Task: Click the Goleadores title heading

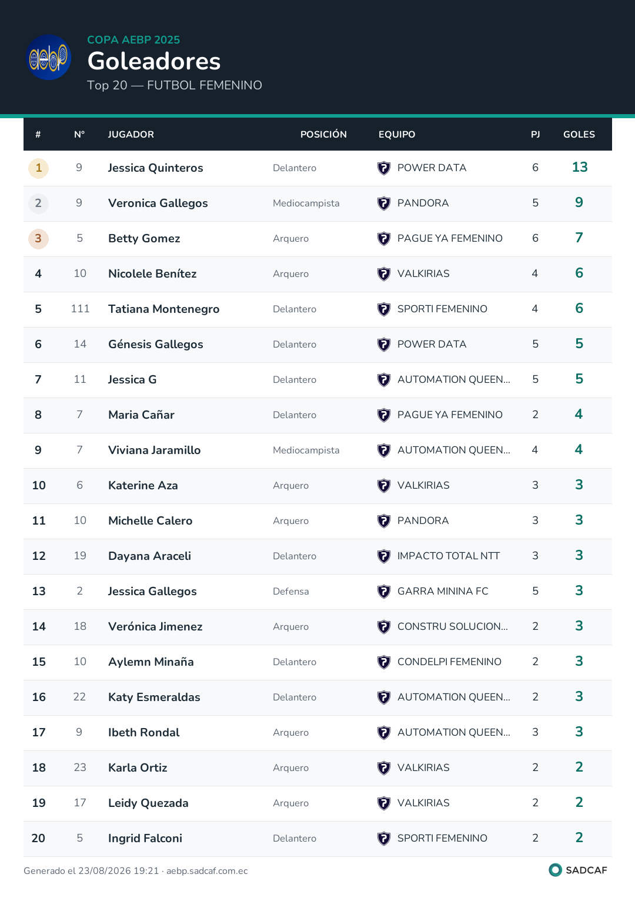Action: tap(154, 61)
